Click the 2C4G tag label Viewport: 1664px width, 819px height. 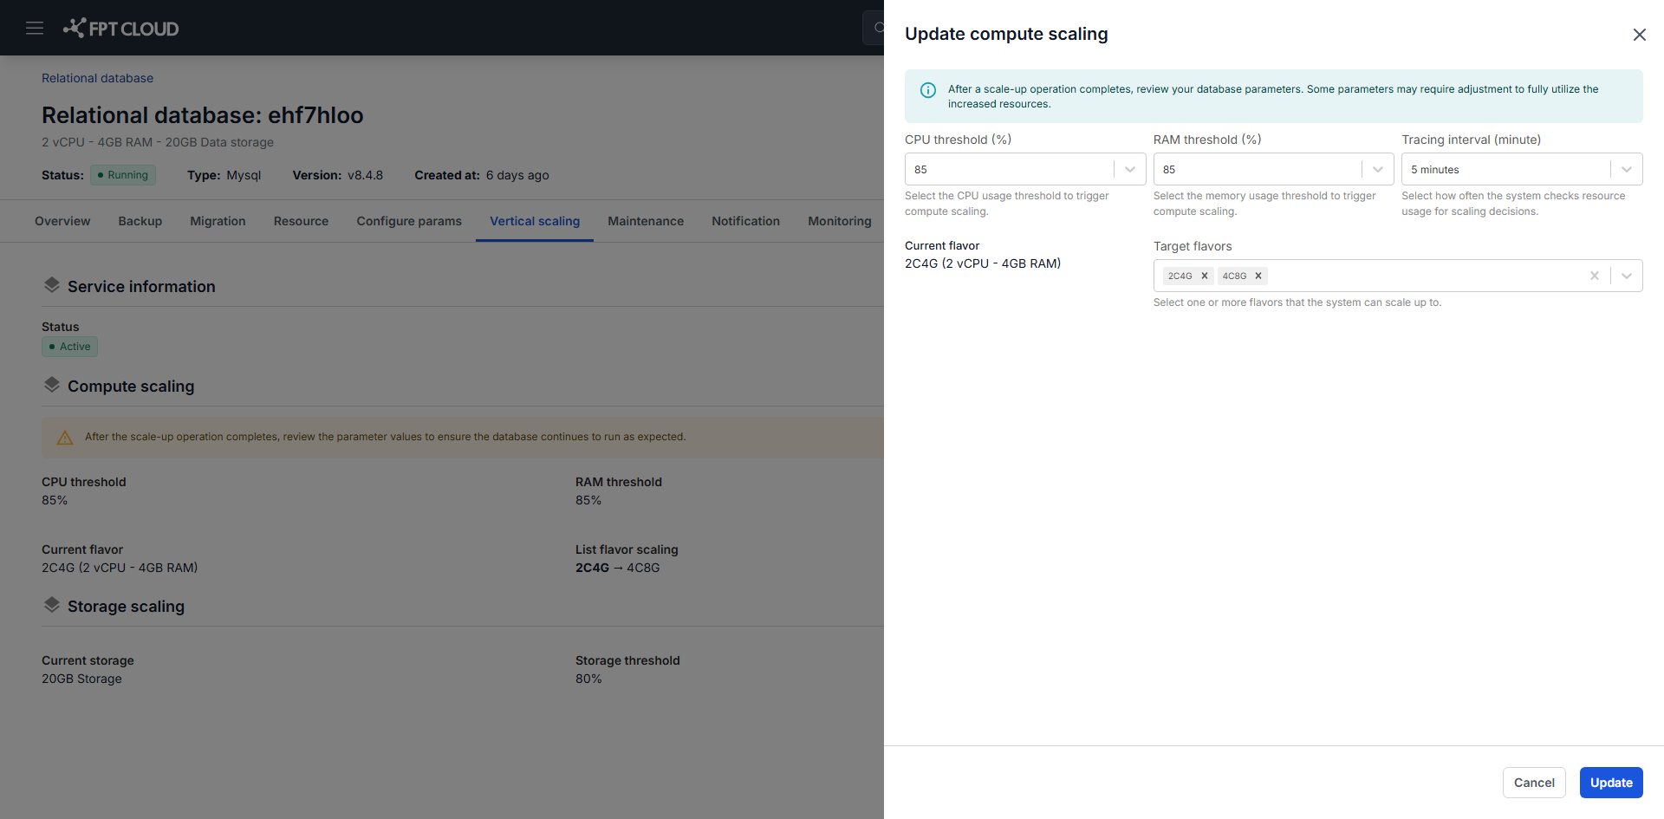(1180, 276)
